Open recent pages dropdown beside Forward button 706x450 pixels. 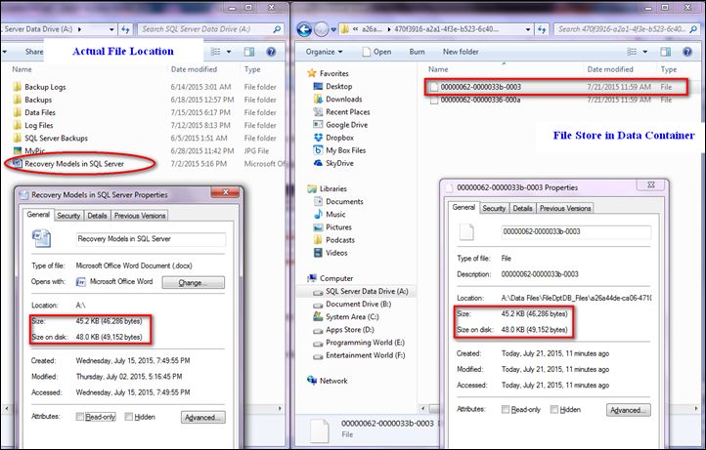(x=333, y=29)
